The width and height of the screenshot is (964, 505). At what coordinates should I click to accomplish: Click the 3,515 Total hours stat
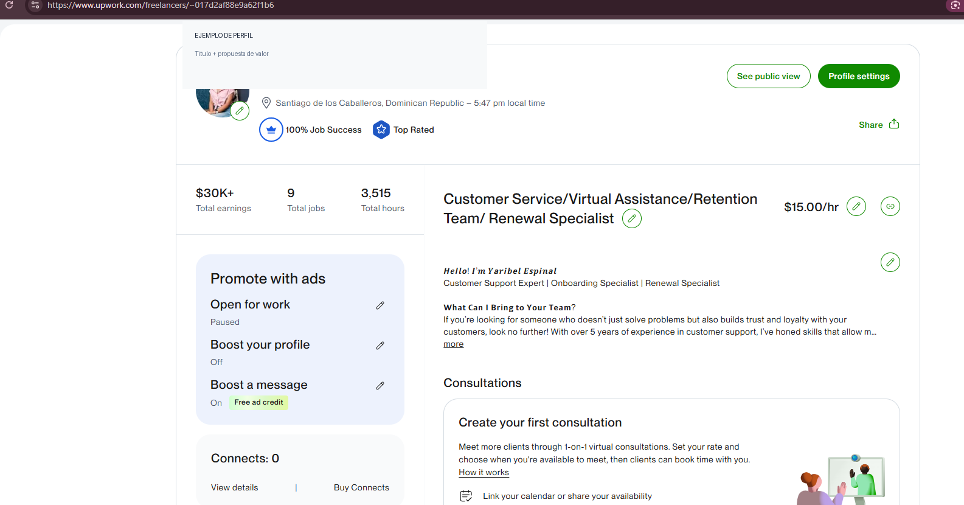[x=383, y=200]
